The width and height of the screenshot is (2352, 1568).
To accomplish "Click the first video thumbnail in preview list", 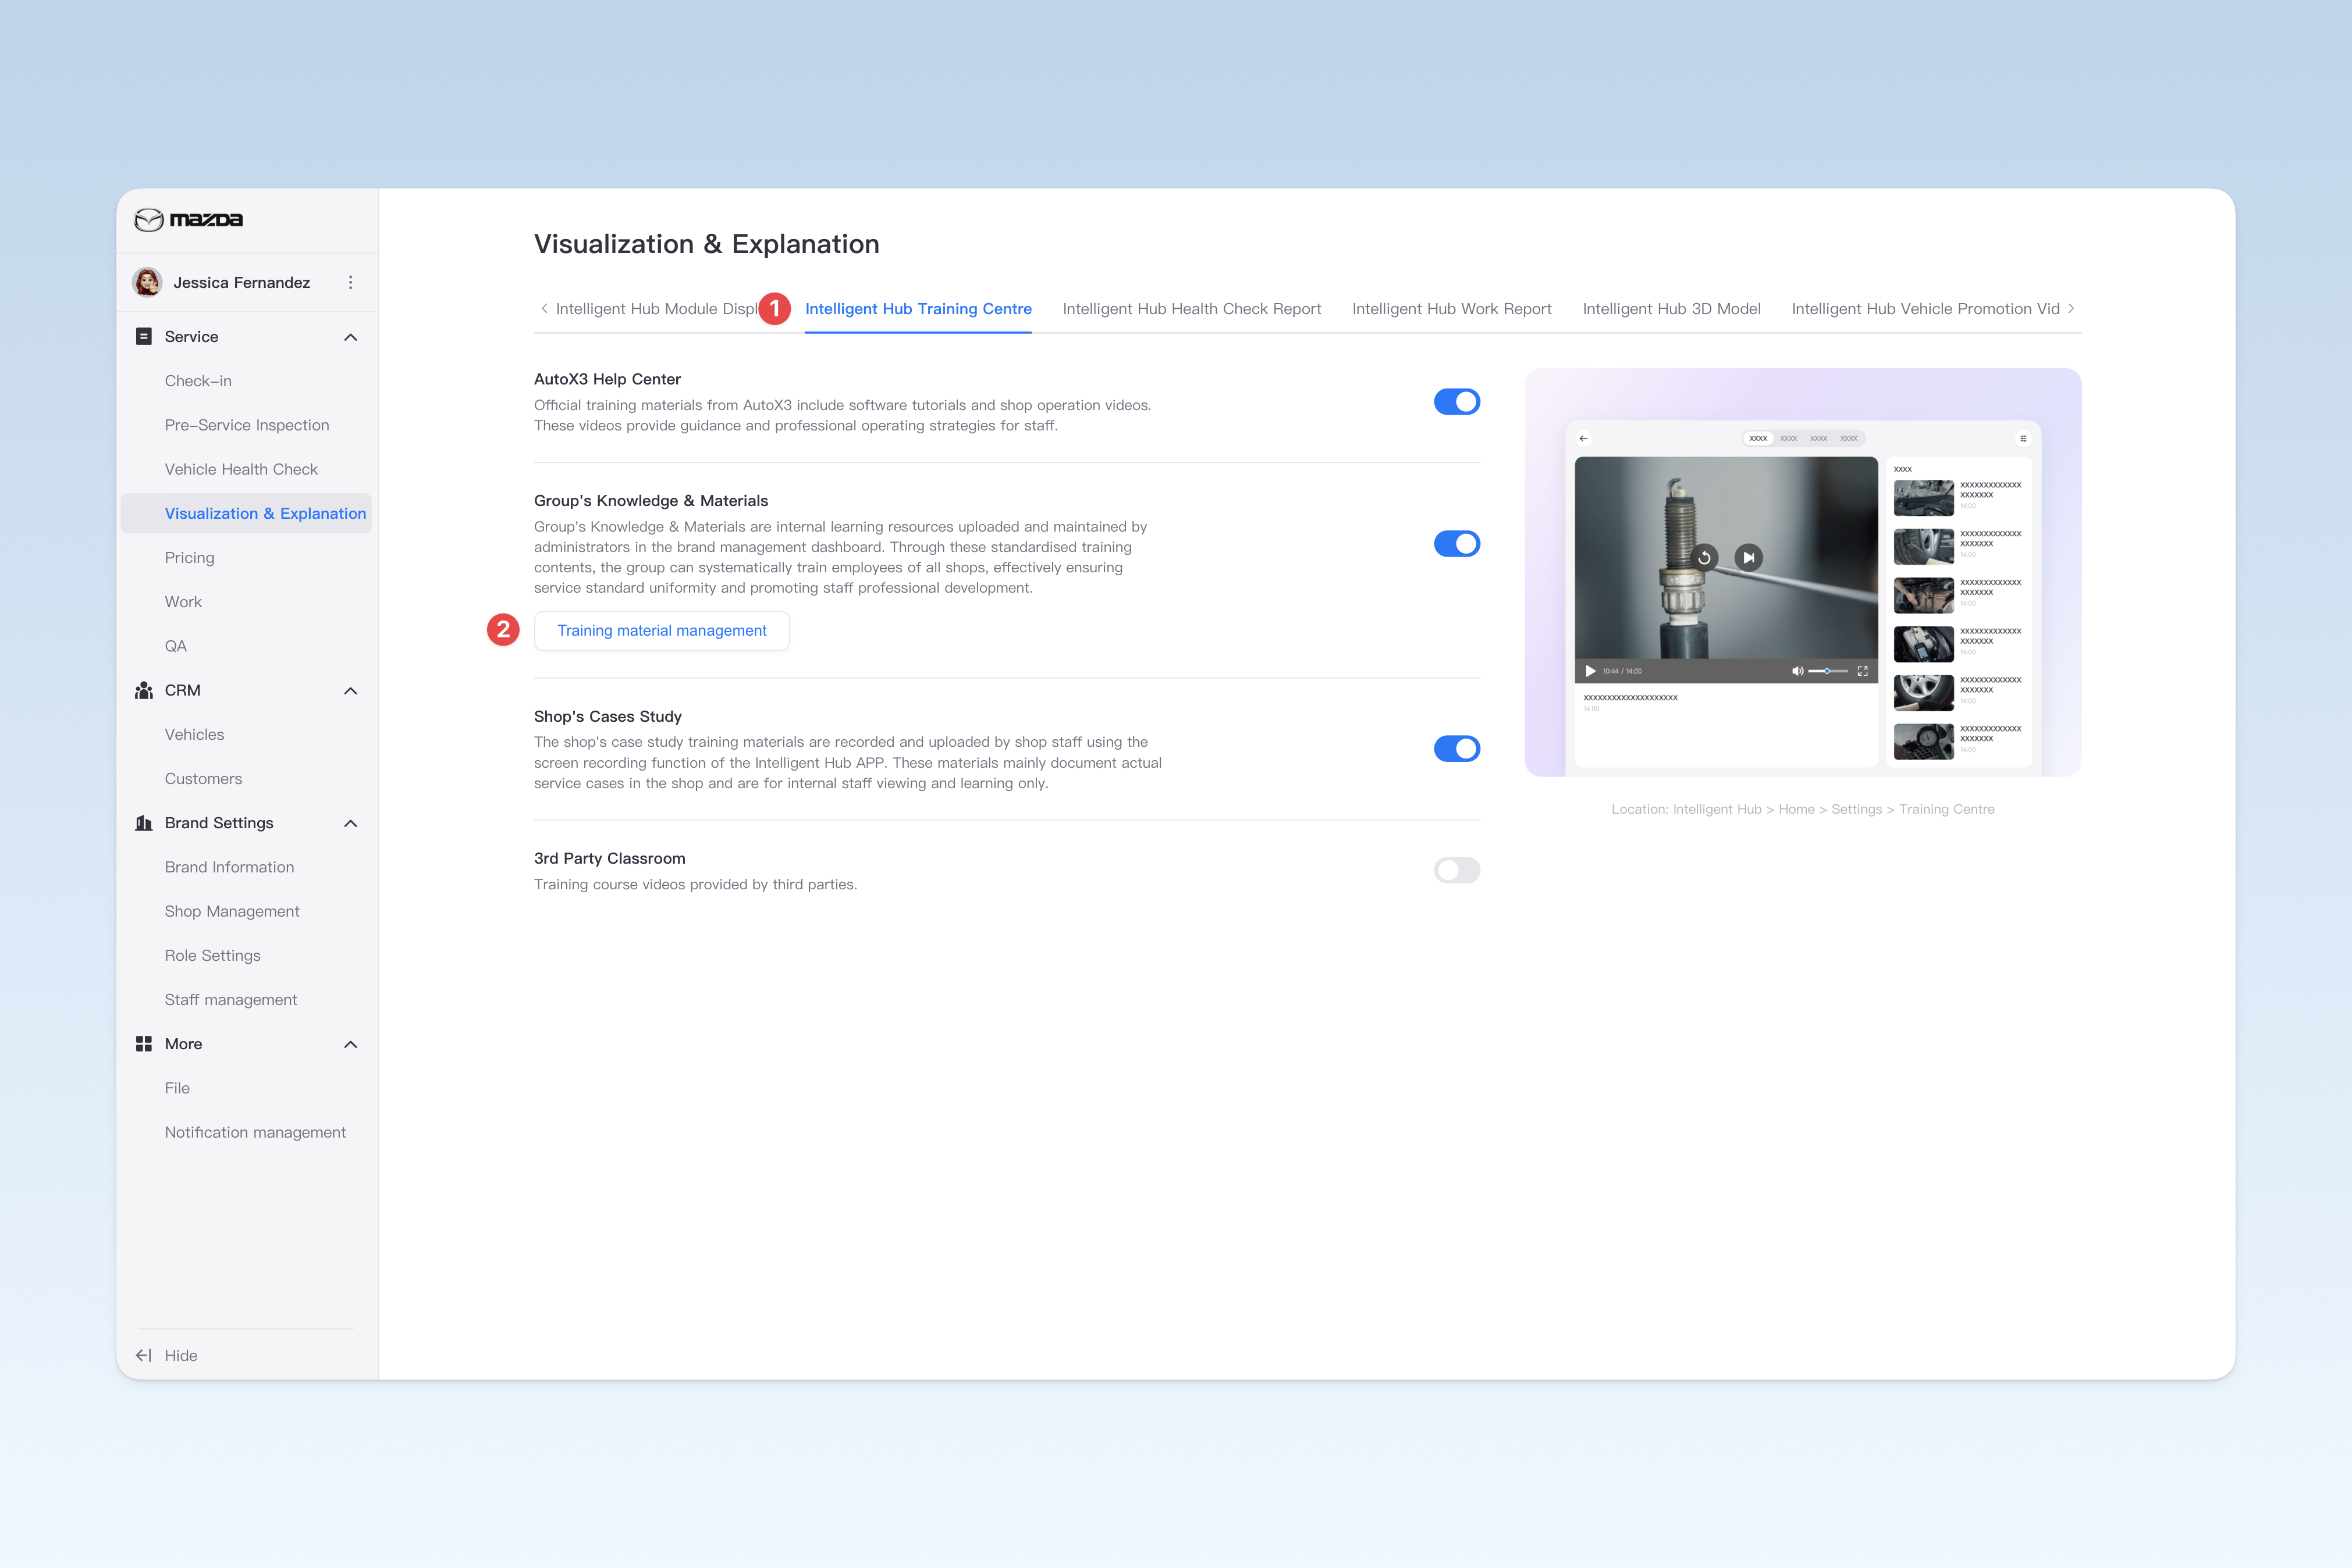I will [1923, 497].
